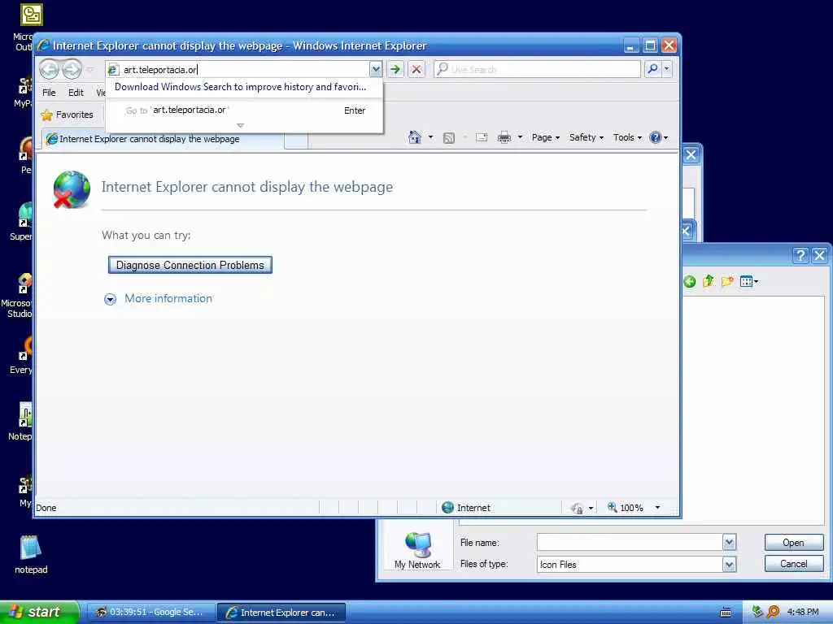
Task: Click Create New Folder icon in dialog
Action: pos(727,281)
